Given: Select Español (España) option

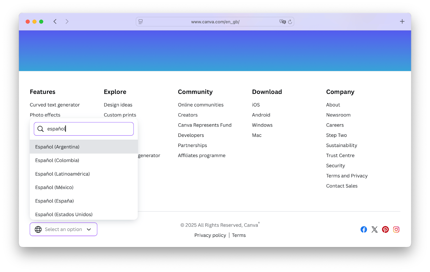Looking at the screenshot, I should pyautogui.click(x=54, y=201).
